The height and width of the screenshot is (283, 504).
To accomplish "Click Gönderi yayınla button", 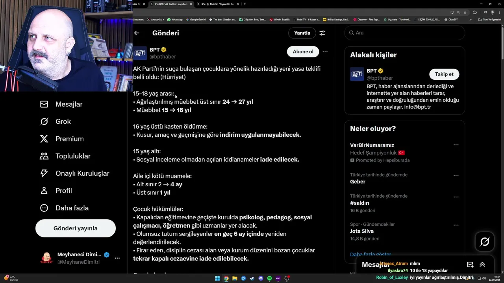I will 76,228.
